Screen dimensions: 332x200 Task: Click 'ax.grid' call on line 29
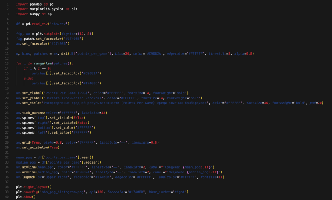pos(23,143)
